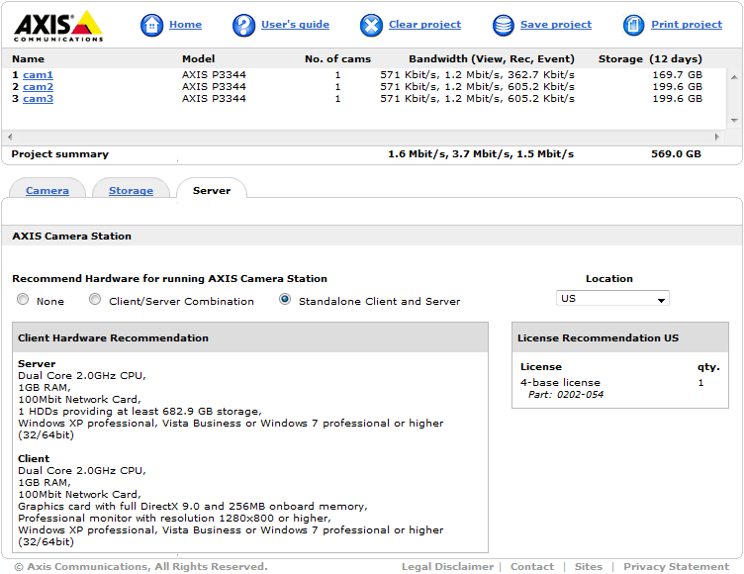Click the AXIS Communications logo
This screenshot has width=744, height=574.
tap(57, 25)
